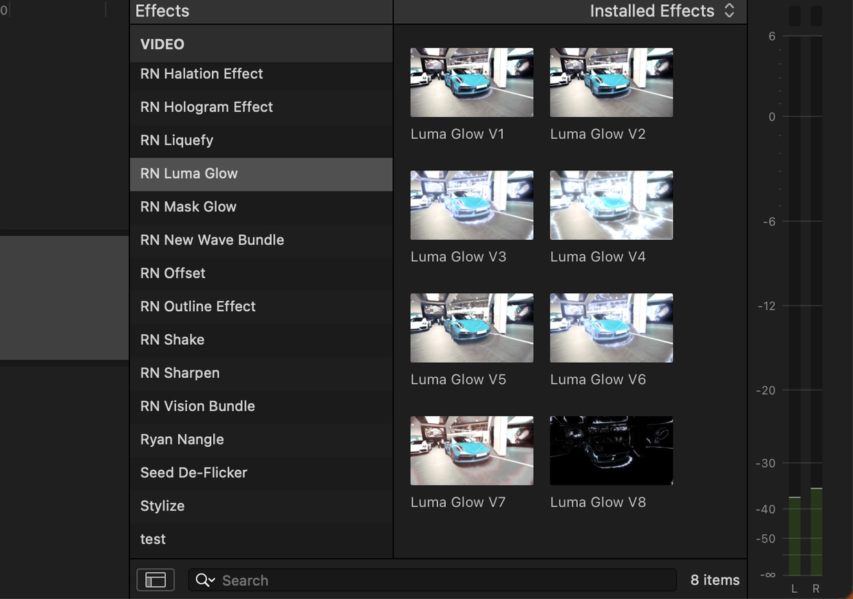This screenshot has width=853, height=599.
Task: Select the Ryan Nangle category
Action: (182, 440)
